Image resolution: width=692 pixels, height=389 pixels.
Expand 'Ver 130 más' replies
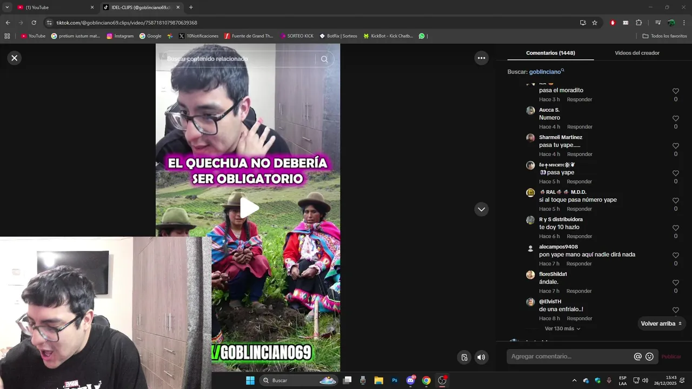click(562, 328)
